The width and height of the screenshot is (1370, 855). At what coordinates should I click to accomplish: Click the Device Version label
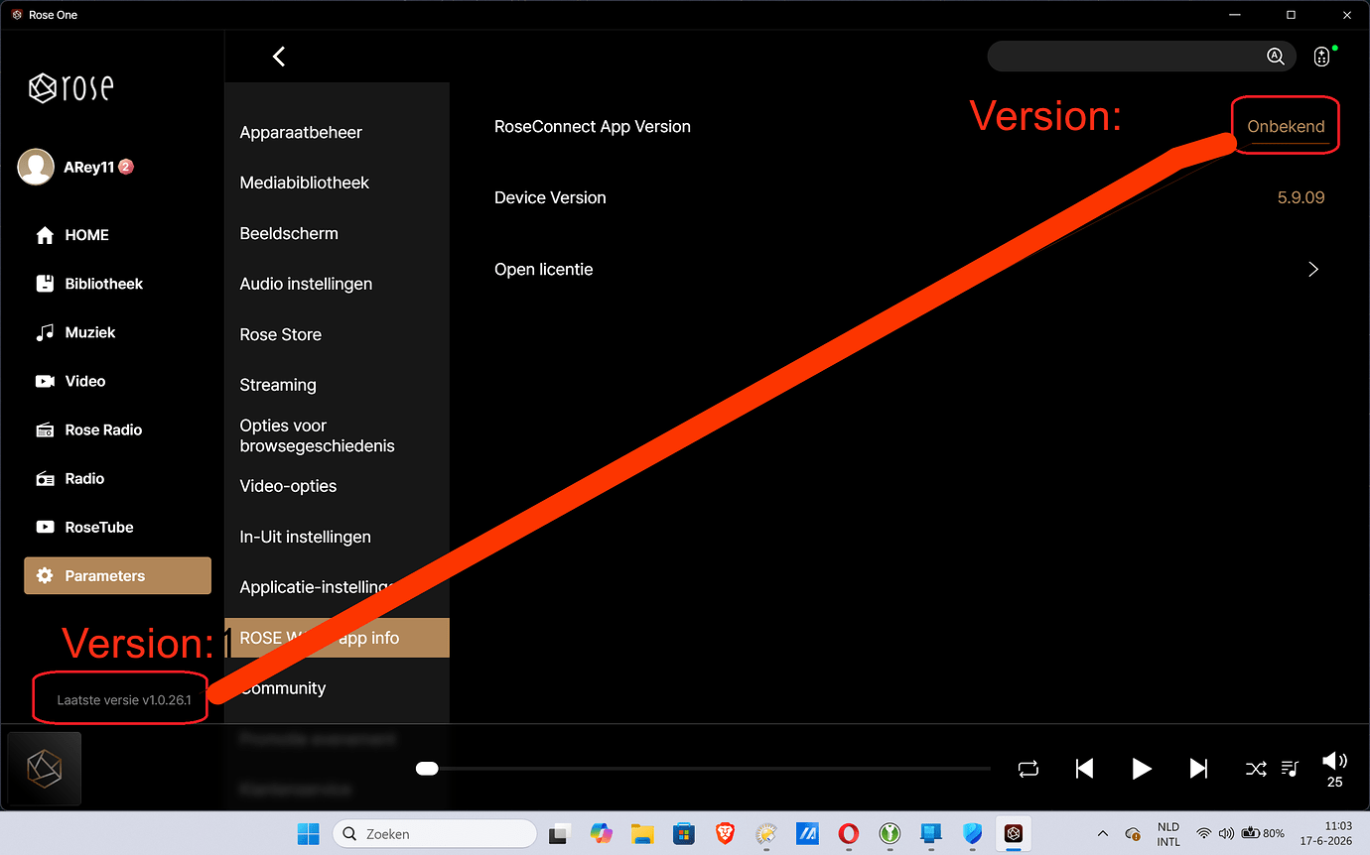550,197
